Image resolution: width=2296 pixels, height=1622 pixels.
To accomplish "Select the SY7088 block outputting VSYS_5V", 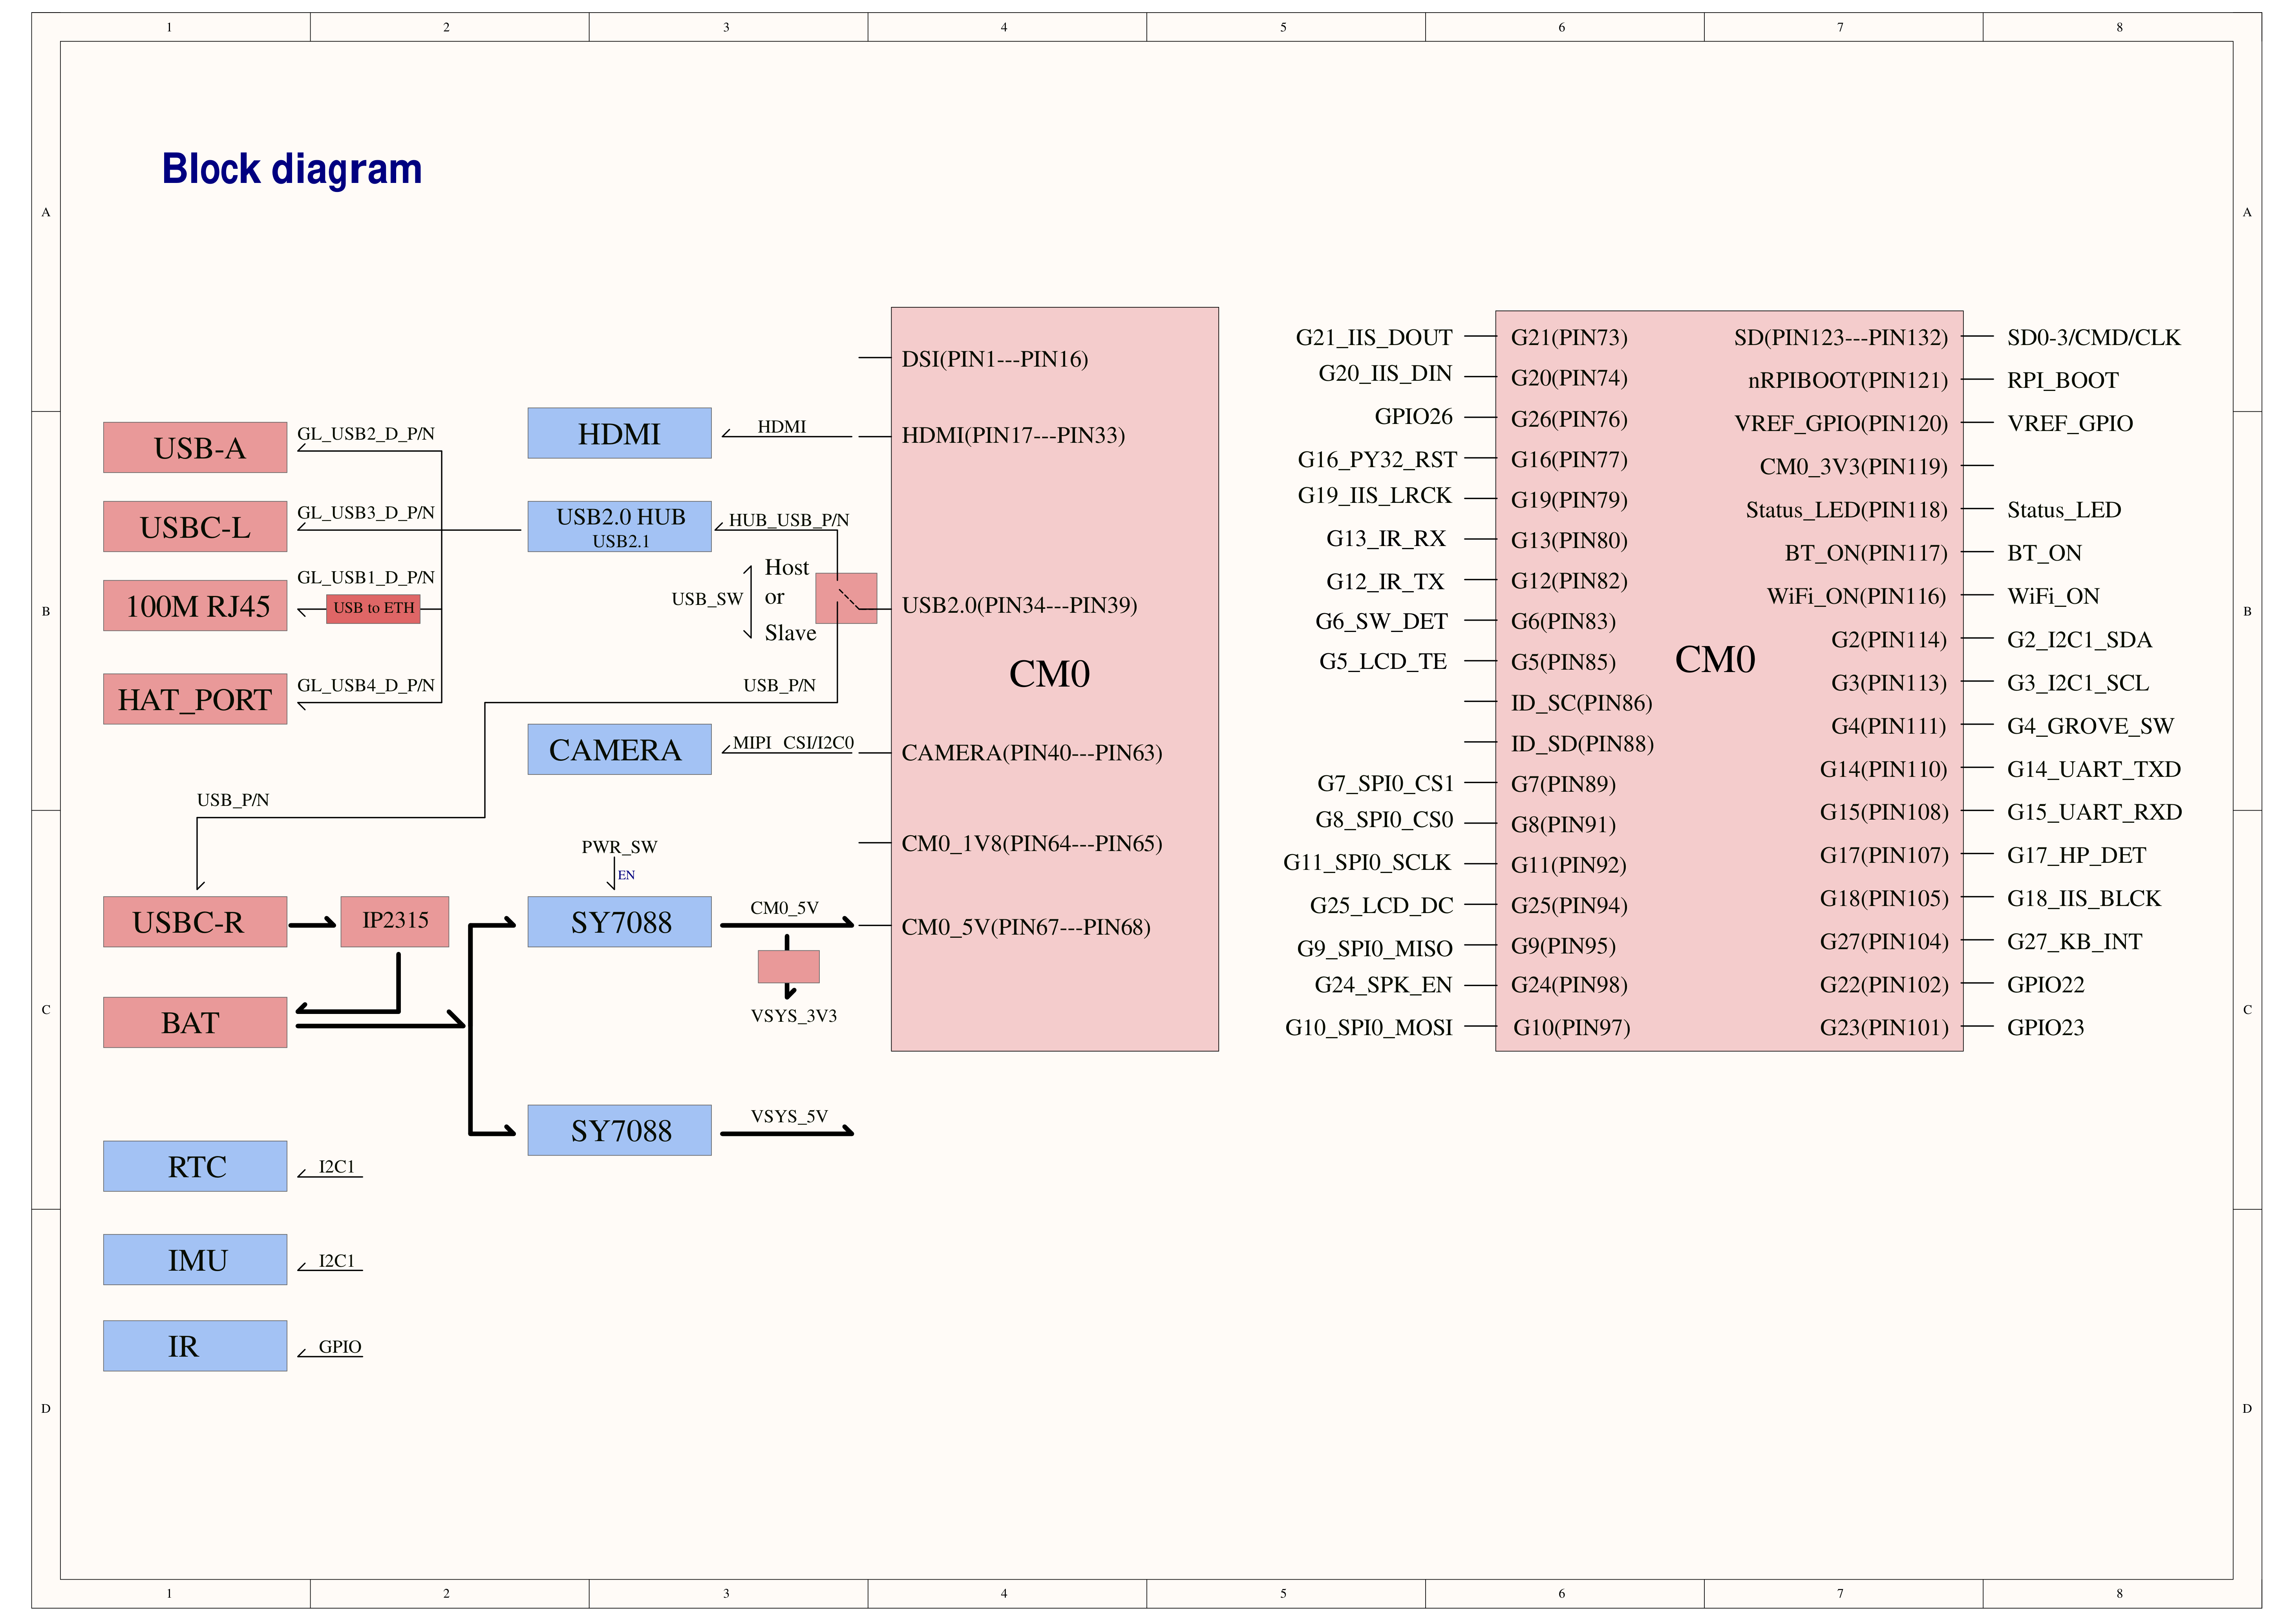I will pyautogui.click(x=619, y=1130).
